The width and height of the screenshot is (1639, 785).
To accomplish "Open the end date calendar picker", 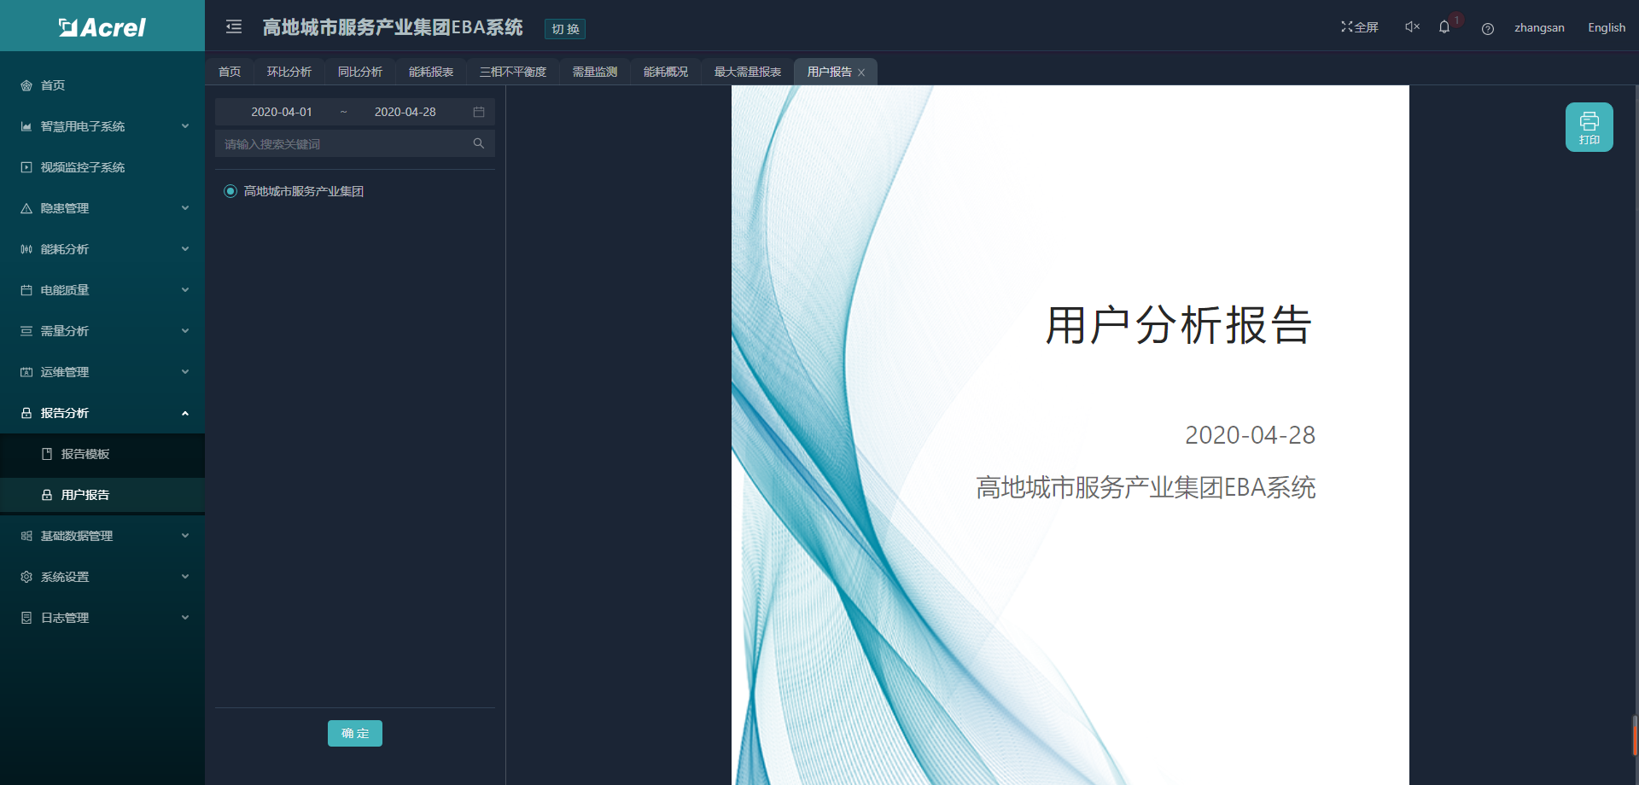I will pyautogui.click(x=479, y=112).
